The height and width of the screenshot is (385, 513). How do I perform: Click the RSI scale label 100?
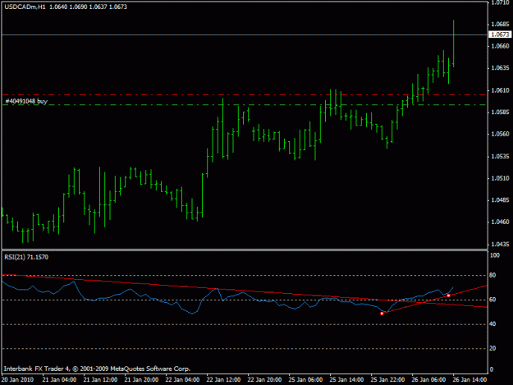point(495,255)
